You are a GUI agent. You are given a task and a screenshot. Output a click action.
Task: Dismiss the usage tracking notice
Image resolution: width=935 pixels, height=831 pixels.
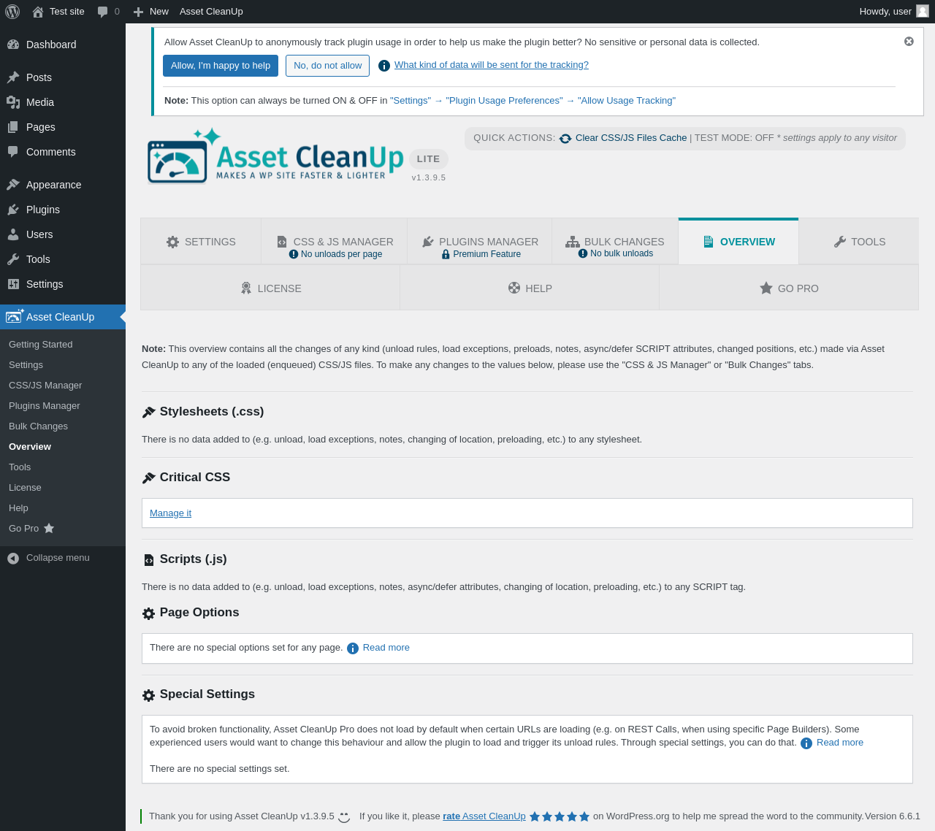tap(909, 42)
